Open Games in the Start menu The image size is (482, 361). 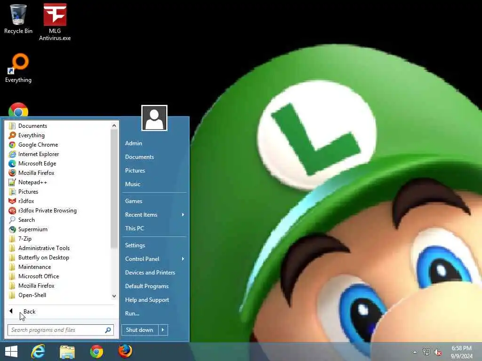pyautogui.click(x=154, y=201)
